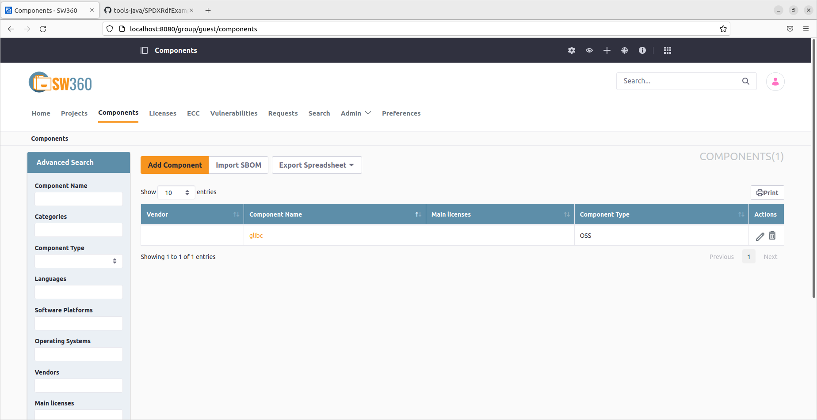Toggle the preview eye icon in the header
817x420 pixels.
589,50
